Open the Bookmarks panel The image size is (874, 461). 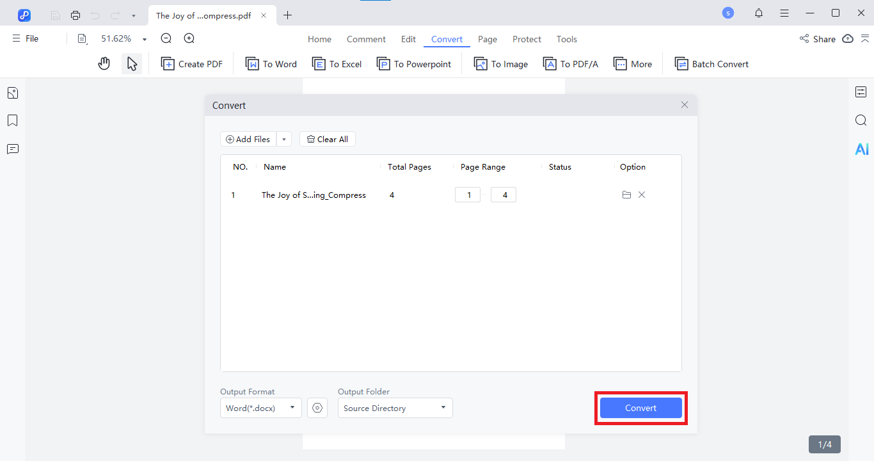pyautogui.click(x=12, y=120)
